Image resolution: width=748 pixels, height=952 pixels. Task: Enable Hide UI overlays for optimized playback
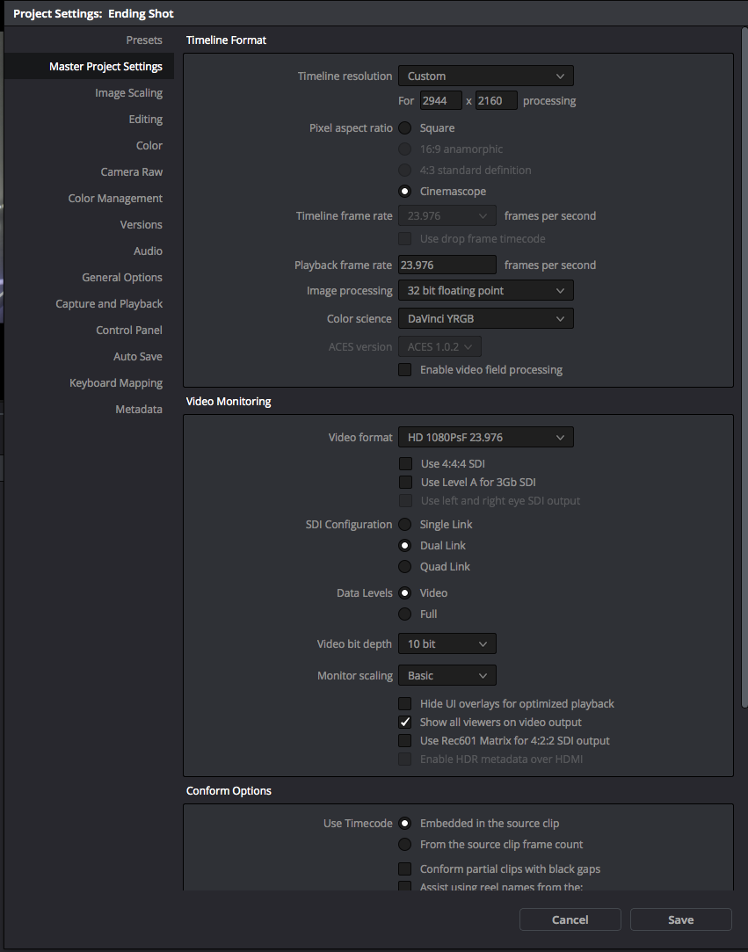tap(405, 704)
